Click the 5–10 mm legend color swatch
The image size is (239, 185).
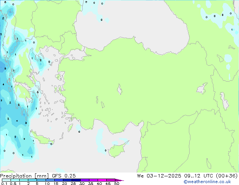(41, 180)
